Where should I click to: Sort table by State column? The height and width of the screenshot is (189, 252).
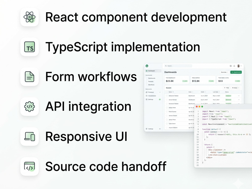[x=191, y=92]
